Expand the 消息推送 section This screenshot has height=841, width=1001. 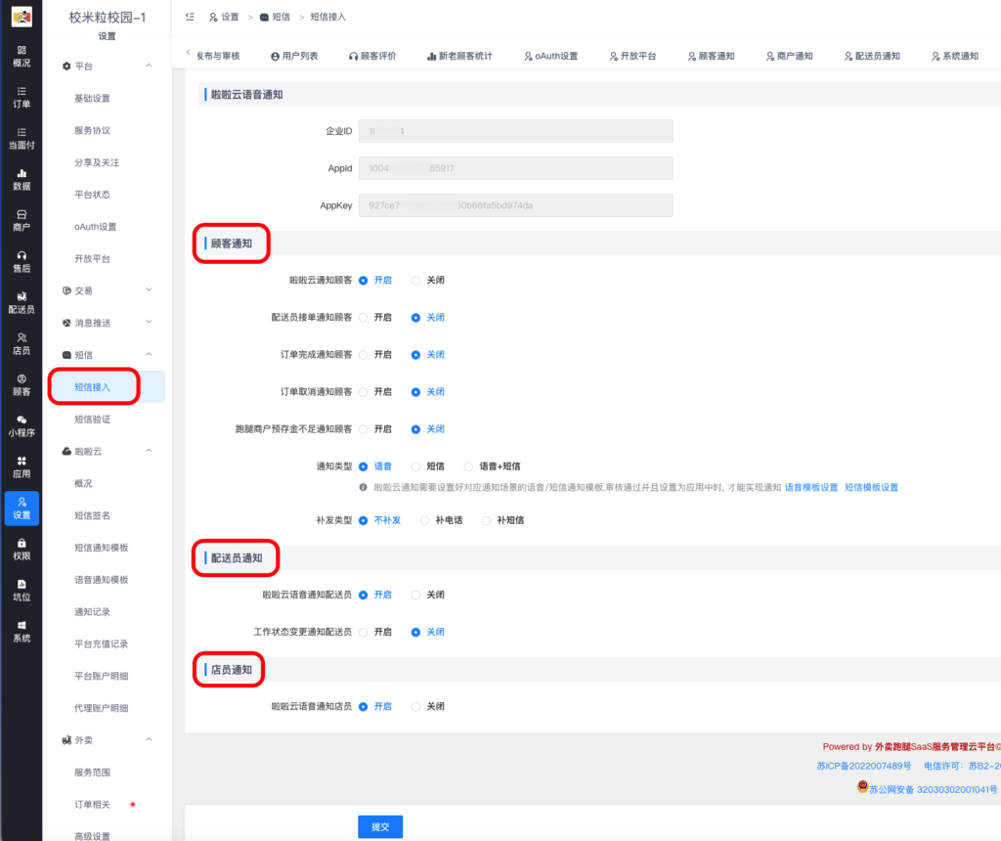coord(93,322)
